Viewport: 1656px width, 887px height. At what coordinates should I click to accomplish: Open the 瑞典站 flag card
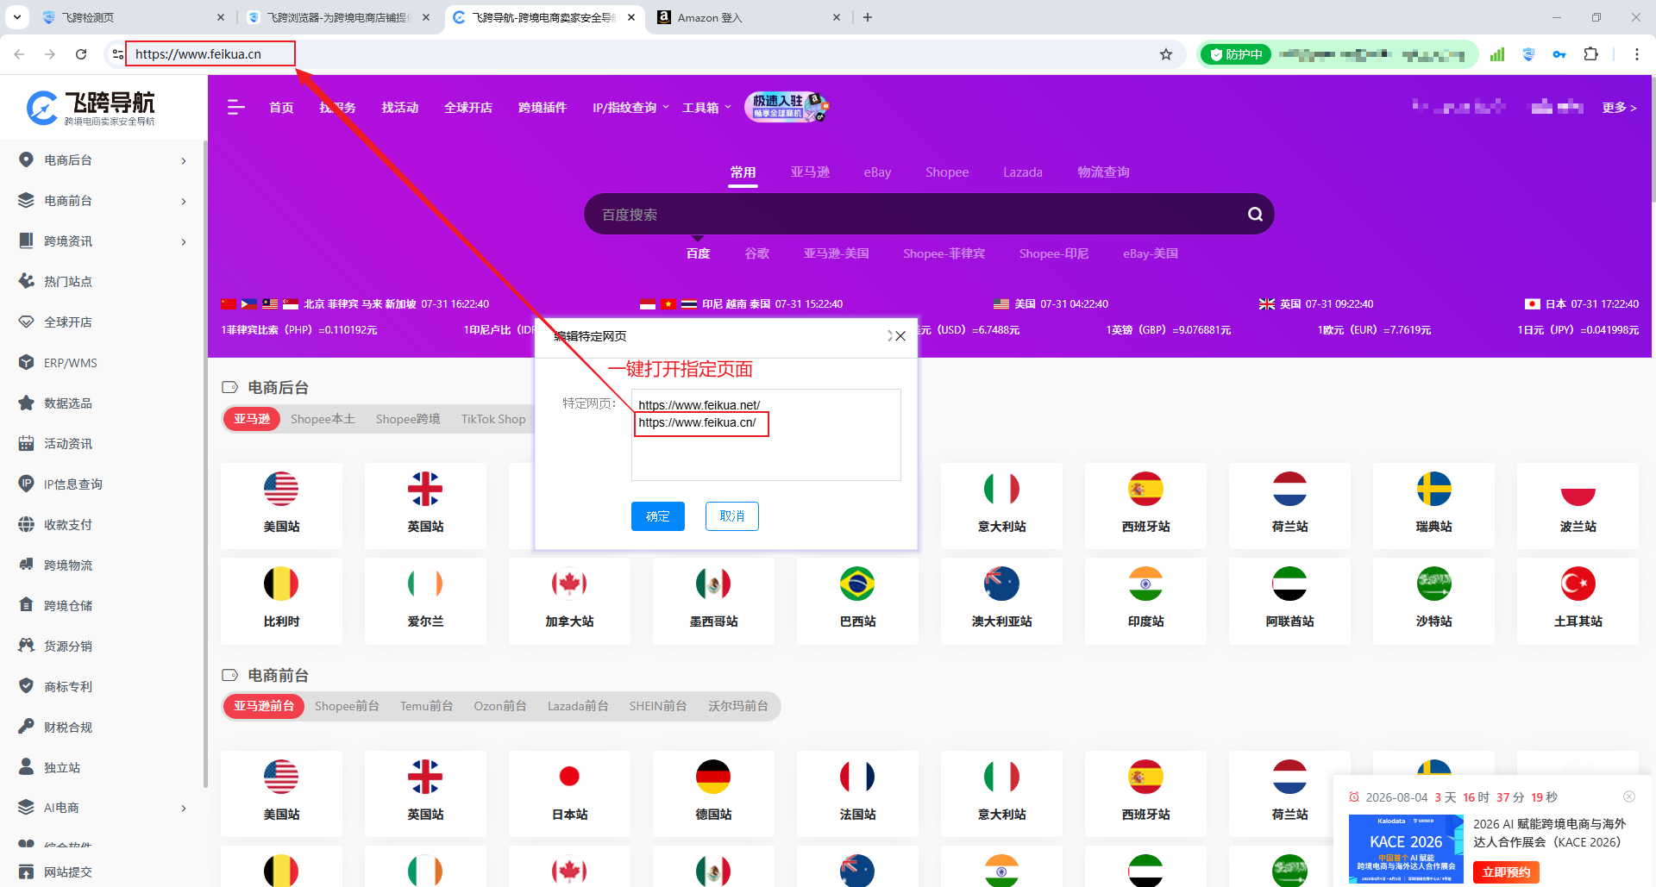pos(1433,505)
